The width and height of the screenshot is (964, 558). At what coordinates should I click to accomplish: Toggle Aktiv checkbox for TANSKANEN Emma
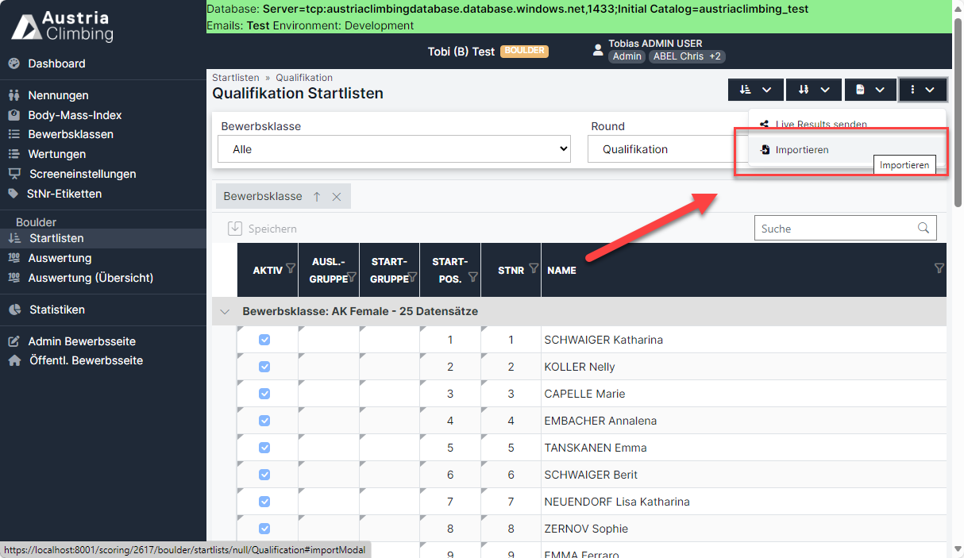[x=264, y=448]
